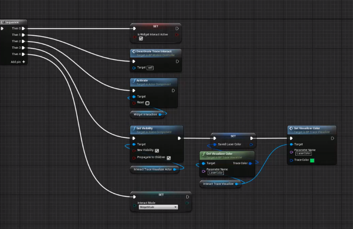Click Activate node output exec pin

(173, 90)
